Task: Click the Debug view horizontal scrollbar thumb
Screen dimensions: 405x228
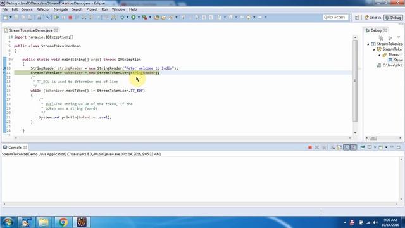Action: [x=373, y=138]
